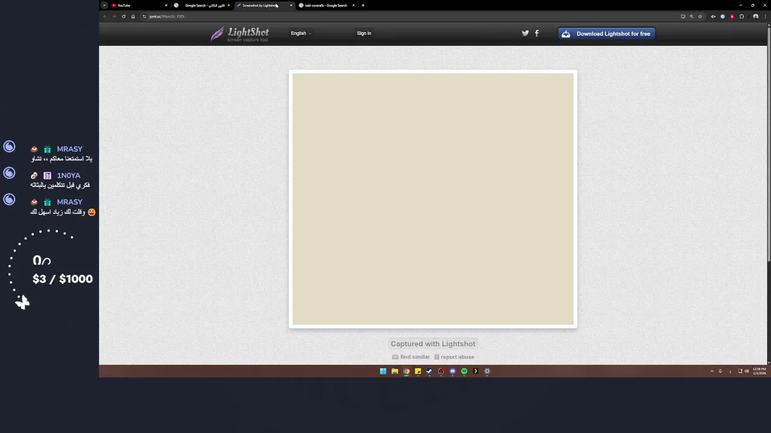The width and height of the screenshot is (771, 433).
Task: Open a new browser tab with plus
Action: tap(363, 5)
